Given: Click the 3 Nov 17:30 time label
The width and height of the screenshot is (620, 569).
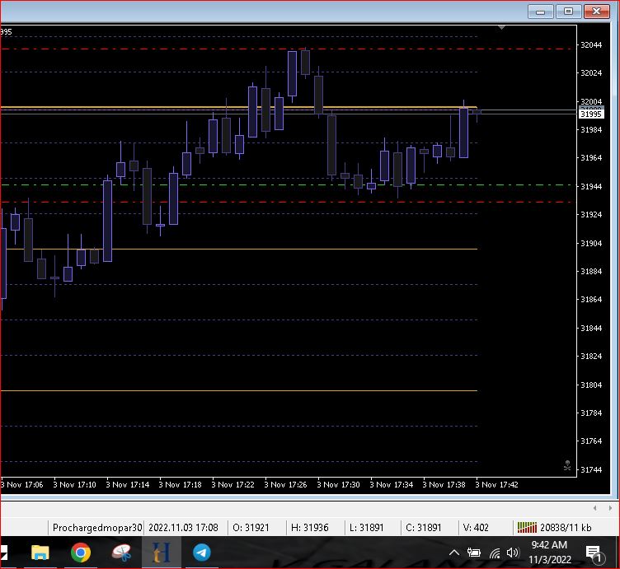Looking at the screenshot, I should (x=339, y=485).
